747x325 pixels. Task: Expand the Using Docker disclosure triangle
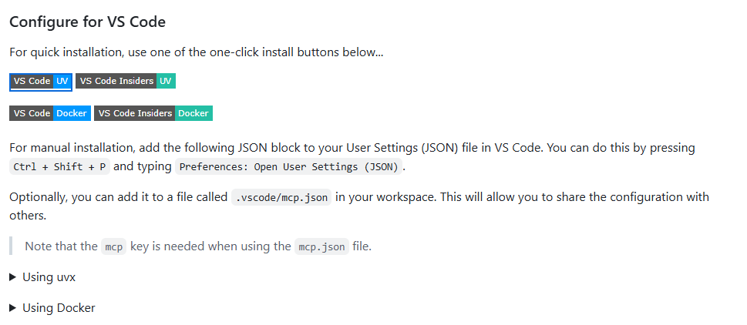click(13, 308)
